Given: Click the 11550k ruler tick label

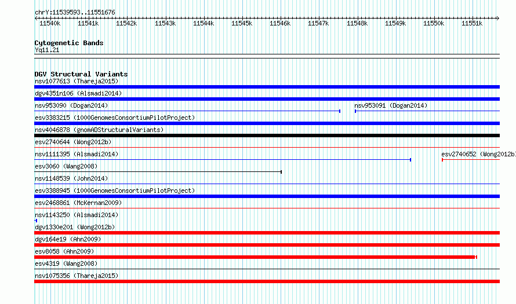Looking at the screenshot, I should click(x=434, y=23).
